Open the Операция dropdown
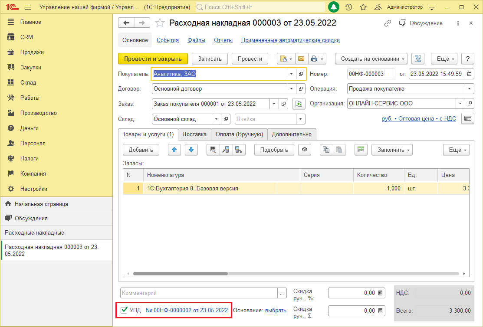The width and height of the screenshot is (483, 327). (x=469, y=89)
